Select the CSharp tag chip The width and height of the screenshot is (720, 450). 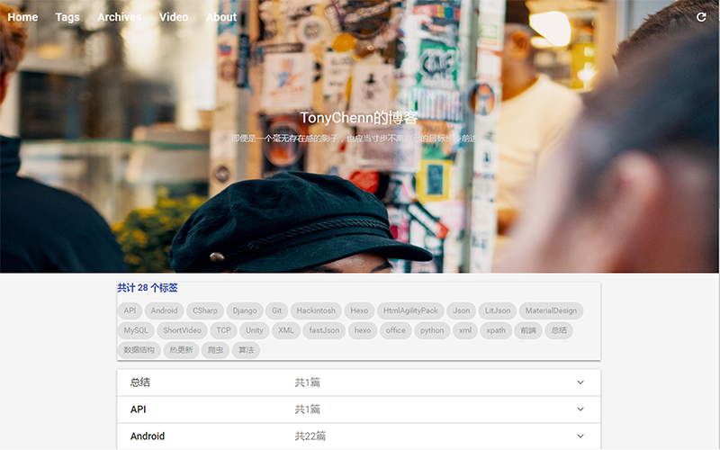point(205,310)
